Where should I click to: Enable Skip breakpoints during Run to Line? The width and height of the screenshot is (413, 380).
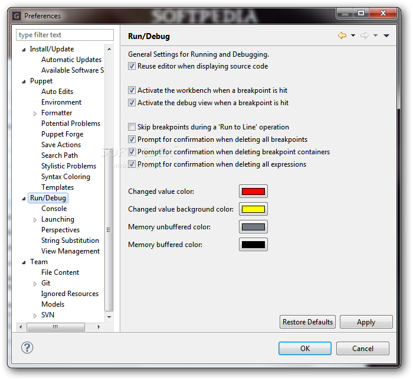[x=132, y=127]
